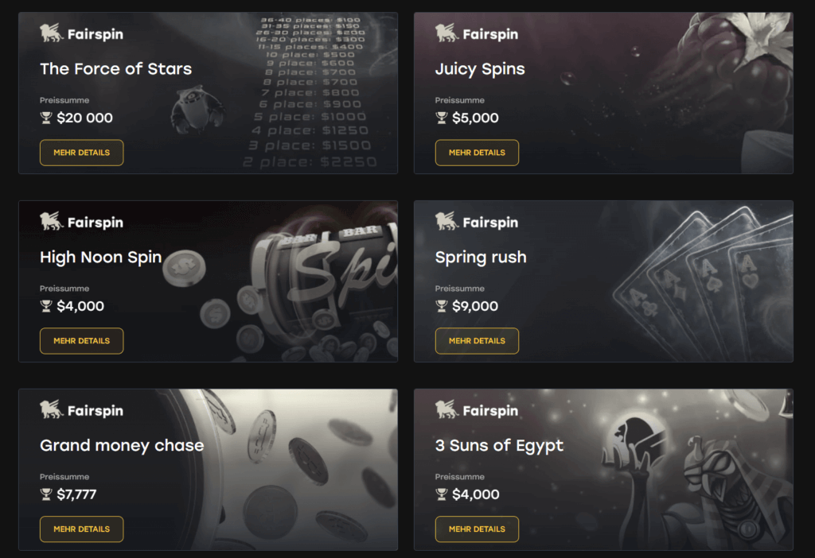815x558 pixels.
Task: Open Mehr Details for High Noon Spin
Action: (x=82, y=341)
